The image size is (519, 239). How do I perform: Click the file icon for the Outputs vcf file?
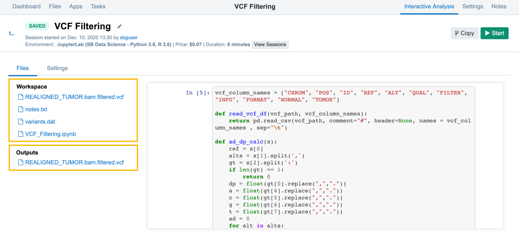tap(20, 162)
